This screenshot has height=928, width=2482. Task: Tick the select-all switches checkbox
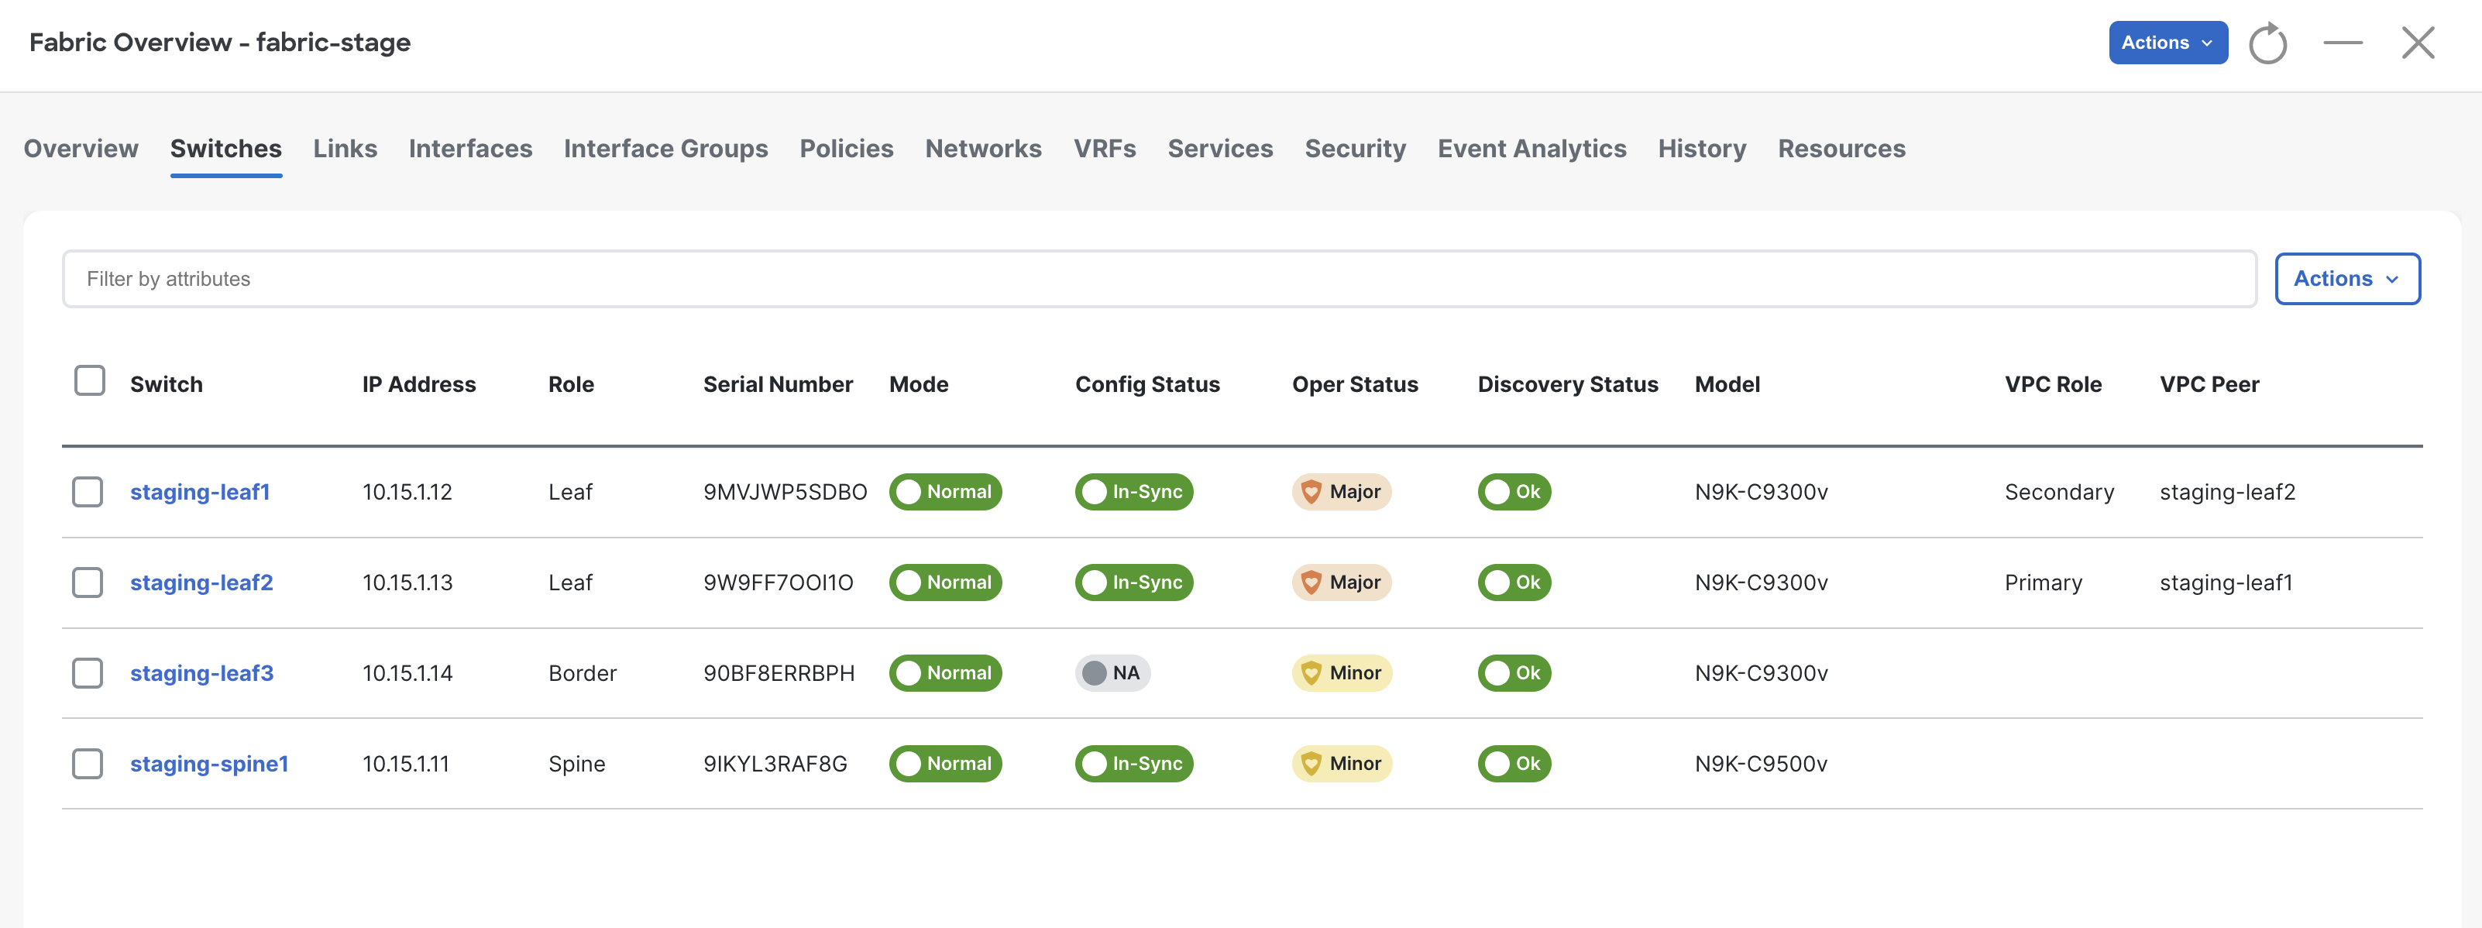coord(90,380)
